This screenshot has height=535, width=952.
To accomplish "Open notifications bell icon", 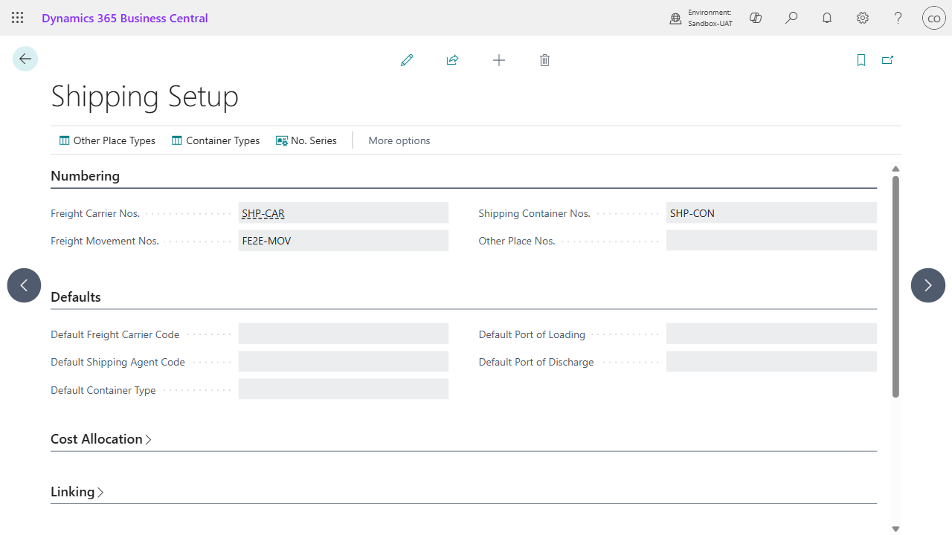I will click(x=827, y=18).
